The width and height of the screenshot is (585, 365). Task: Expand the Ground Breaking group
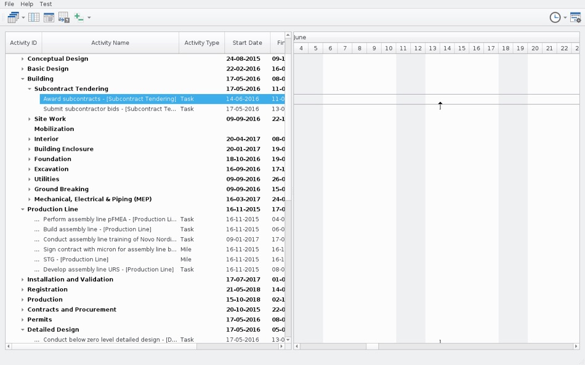(x=30, y=189)
